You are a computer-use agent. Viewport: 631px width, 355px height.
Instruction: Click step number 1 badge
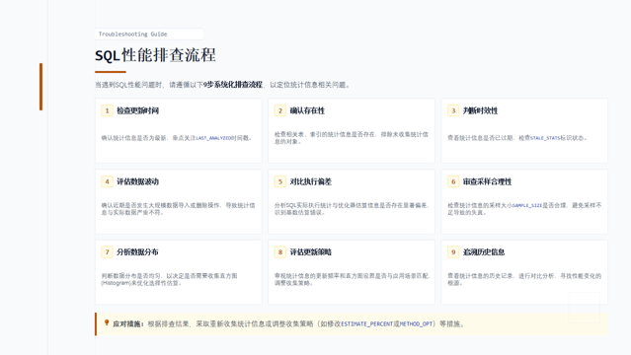click(x=107, y=110)
